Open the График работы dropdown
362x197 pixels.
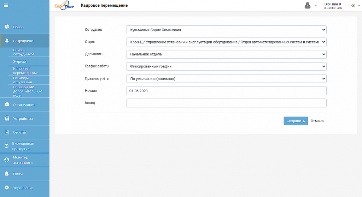227,66
